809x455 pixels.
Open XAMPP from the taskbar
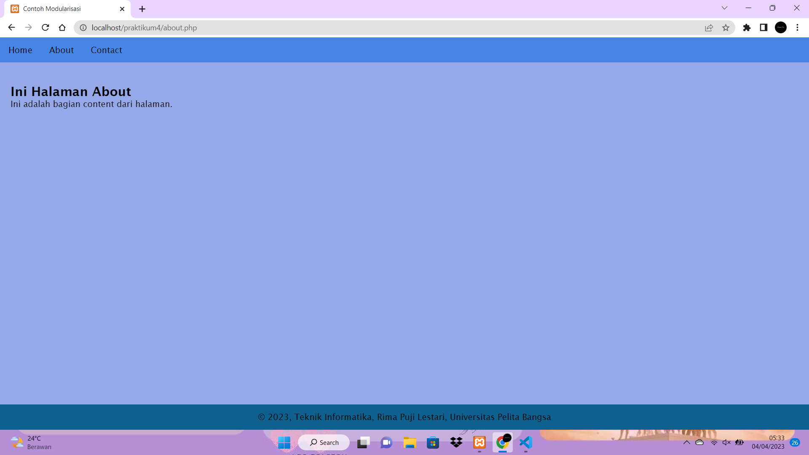480,442
